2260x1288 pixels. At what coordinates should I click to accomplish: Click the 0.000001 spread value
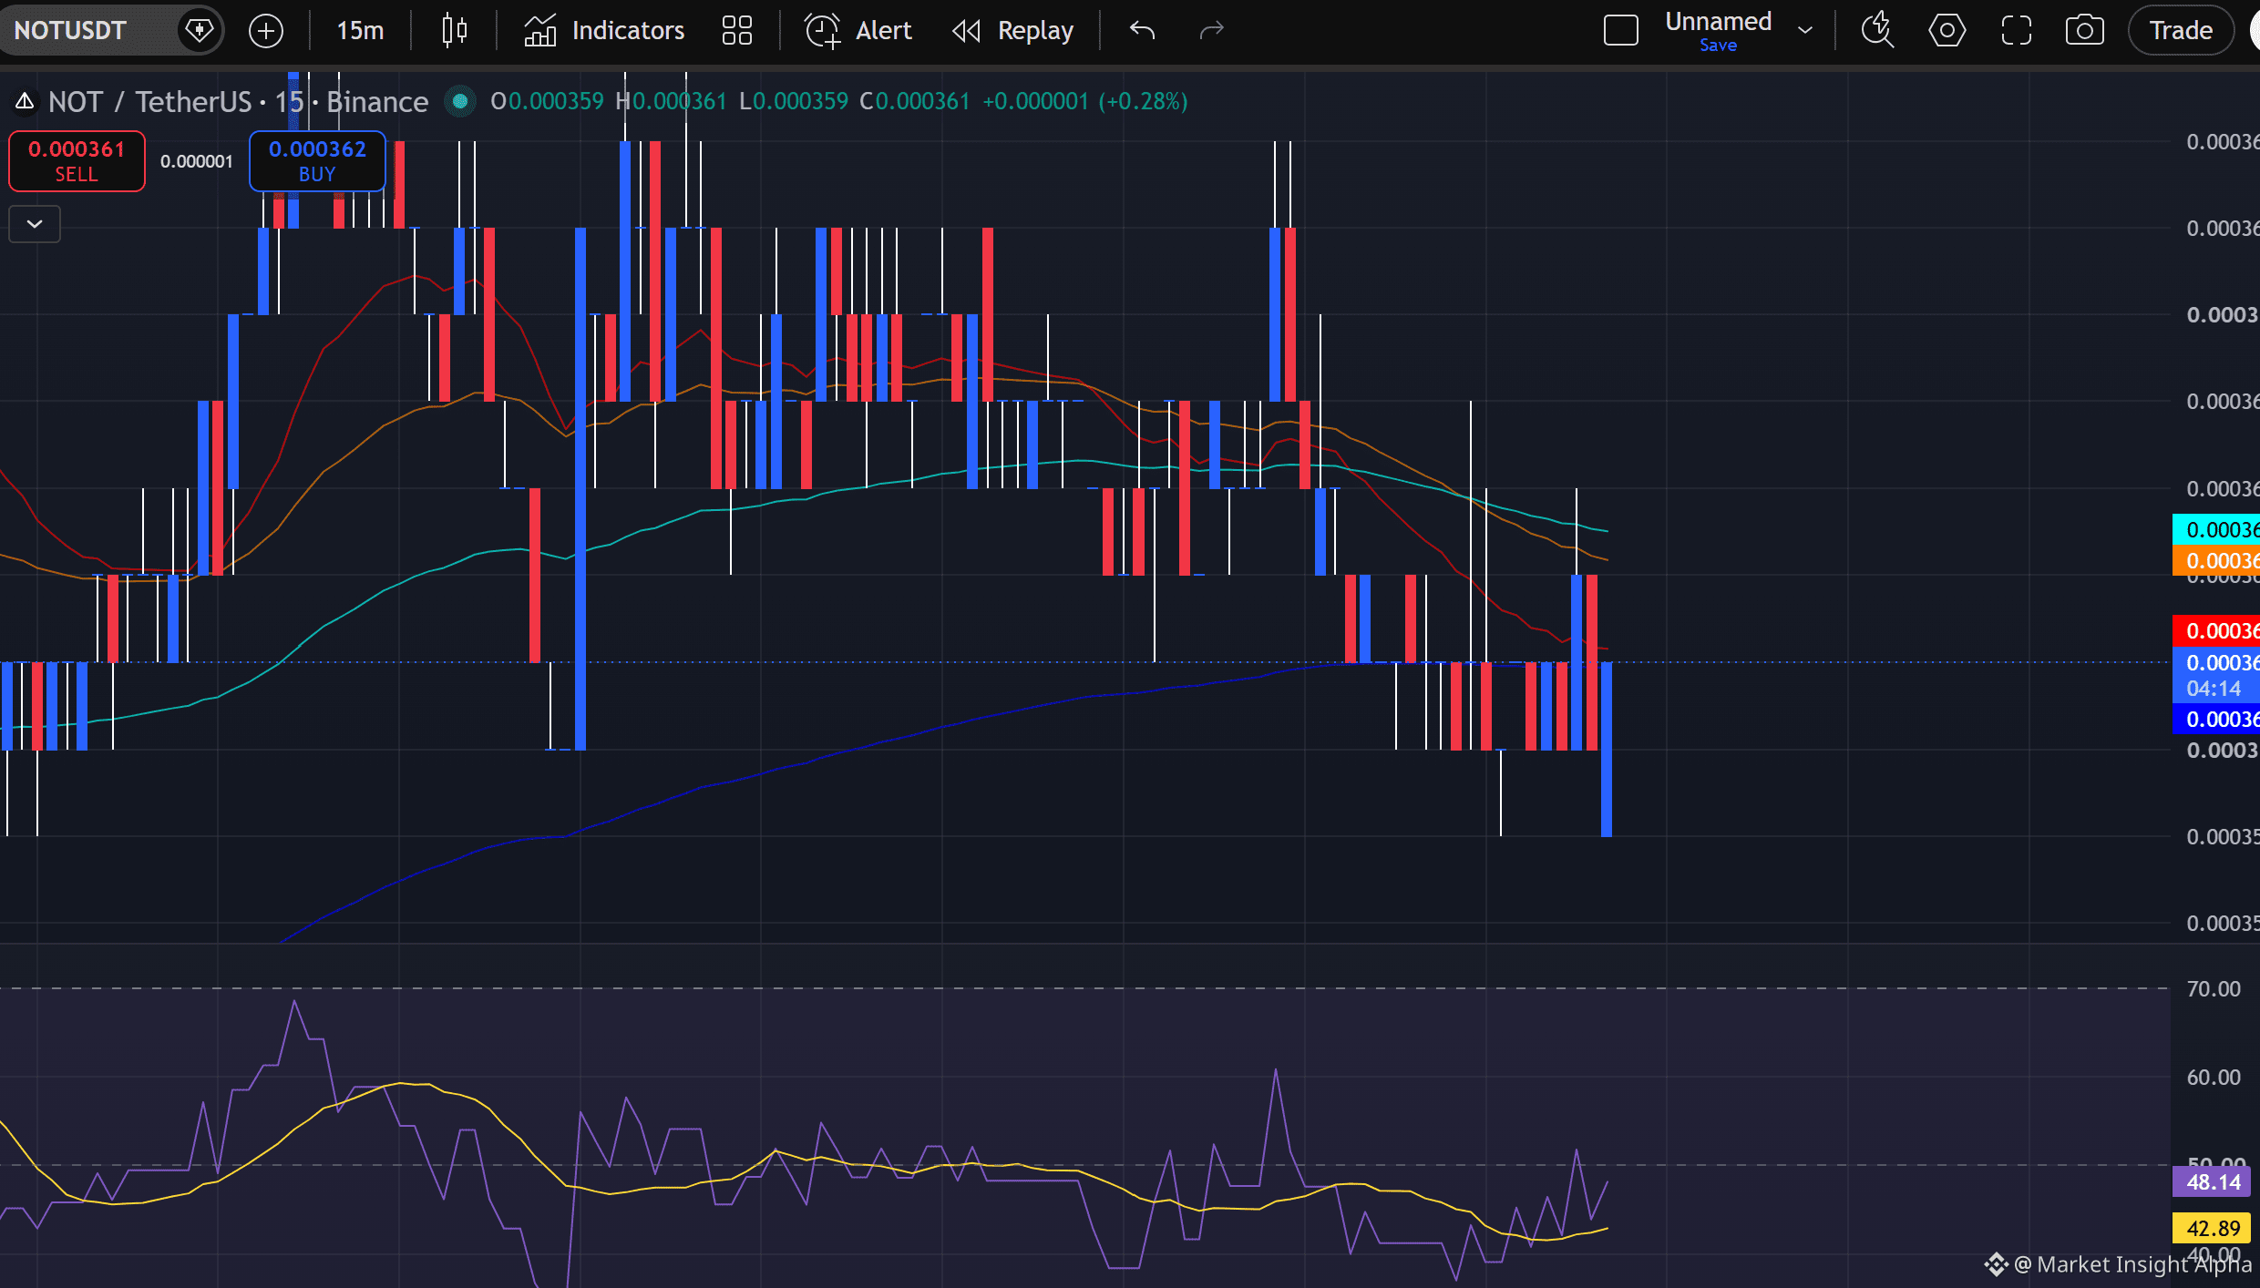tap(197, 161)
